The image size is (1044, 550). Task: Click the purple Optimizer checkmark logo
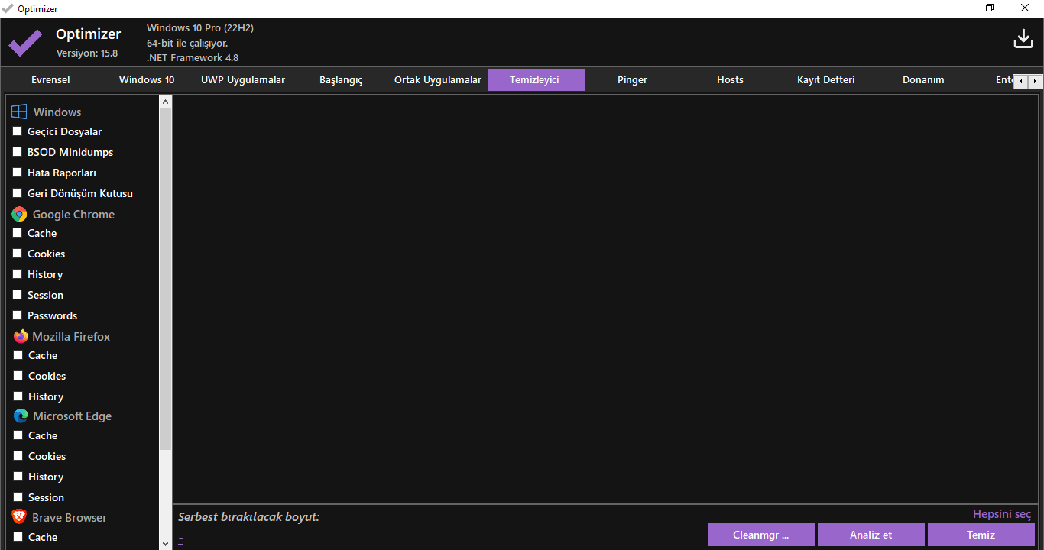point(25,43)
